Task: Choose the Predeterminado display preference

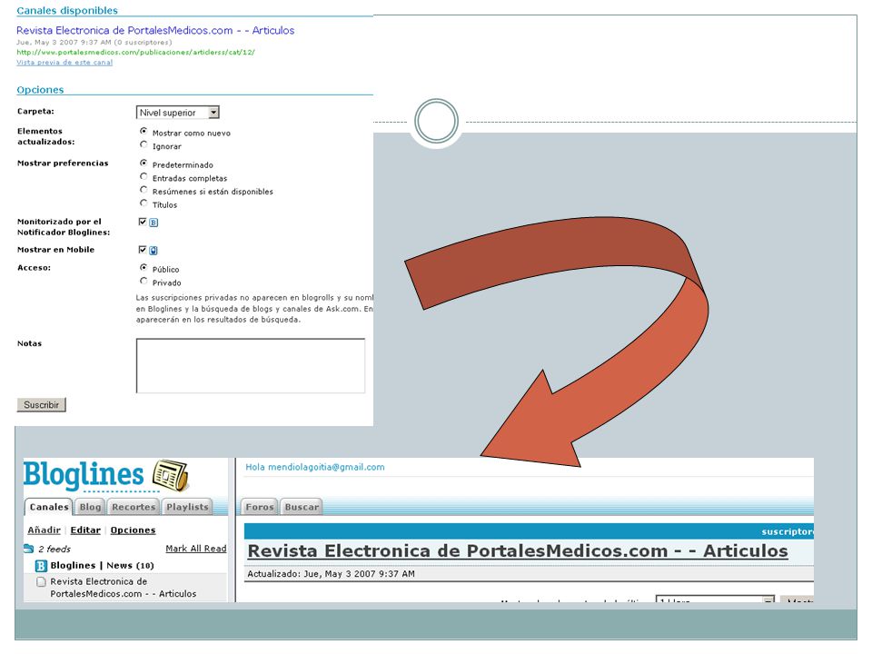Action: click(144, 163)
